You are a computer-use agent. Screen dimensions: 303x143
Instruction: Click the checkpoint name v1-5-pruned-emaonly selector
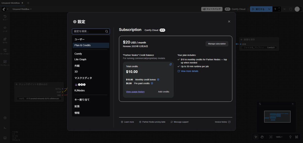click(x=39, y=99)
